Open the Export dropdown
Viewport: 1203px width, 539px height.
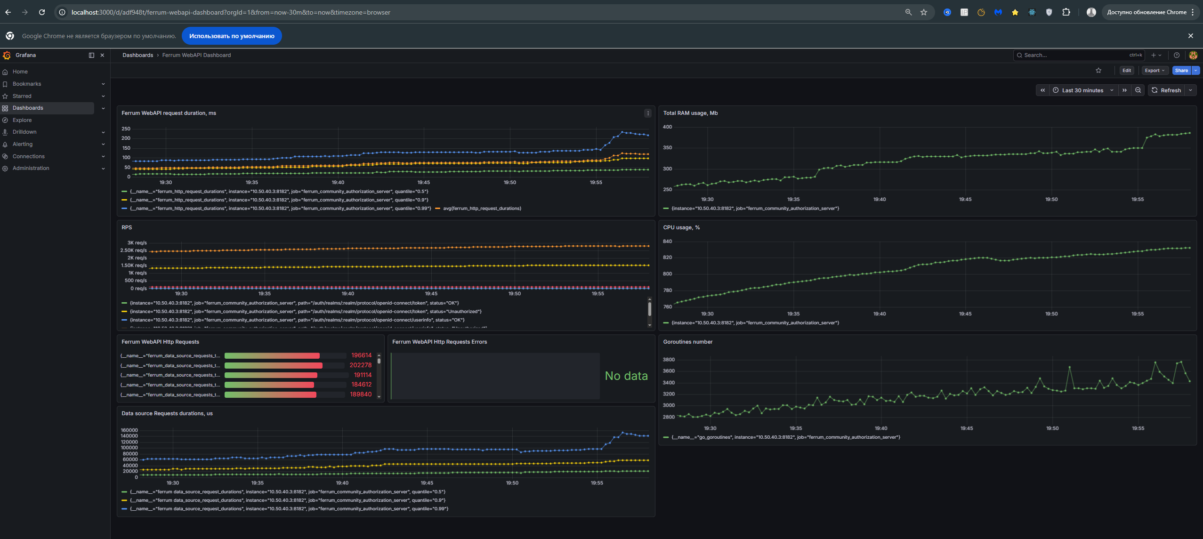1154,70
